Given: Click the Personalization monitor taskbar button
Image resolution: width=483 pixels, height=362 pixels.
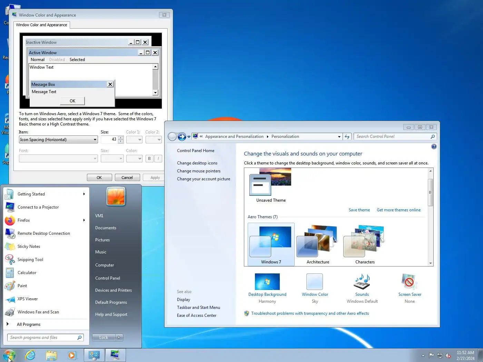Looking at the screenshot, I should [115, 355].
